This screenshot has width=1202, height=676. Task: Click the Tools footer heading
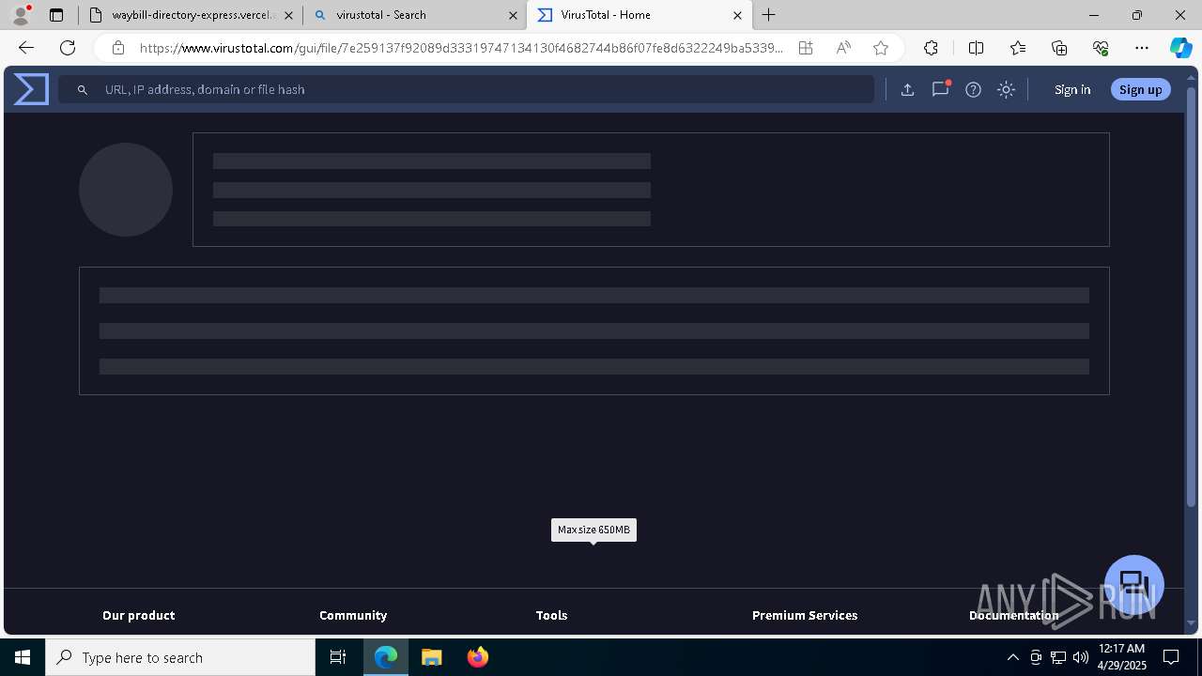click(x=551, y=615)
